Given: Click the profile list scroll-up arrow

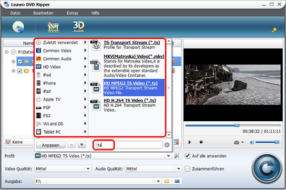Looking at the screenshot, I should pyautogui.click(x=169, y=41).
